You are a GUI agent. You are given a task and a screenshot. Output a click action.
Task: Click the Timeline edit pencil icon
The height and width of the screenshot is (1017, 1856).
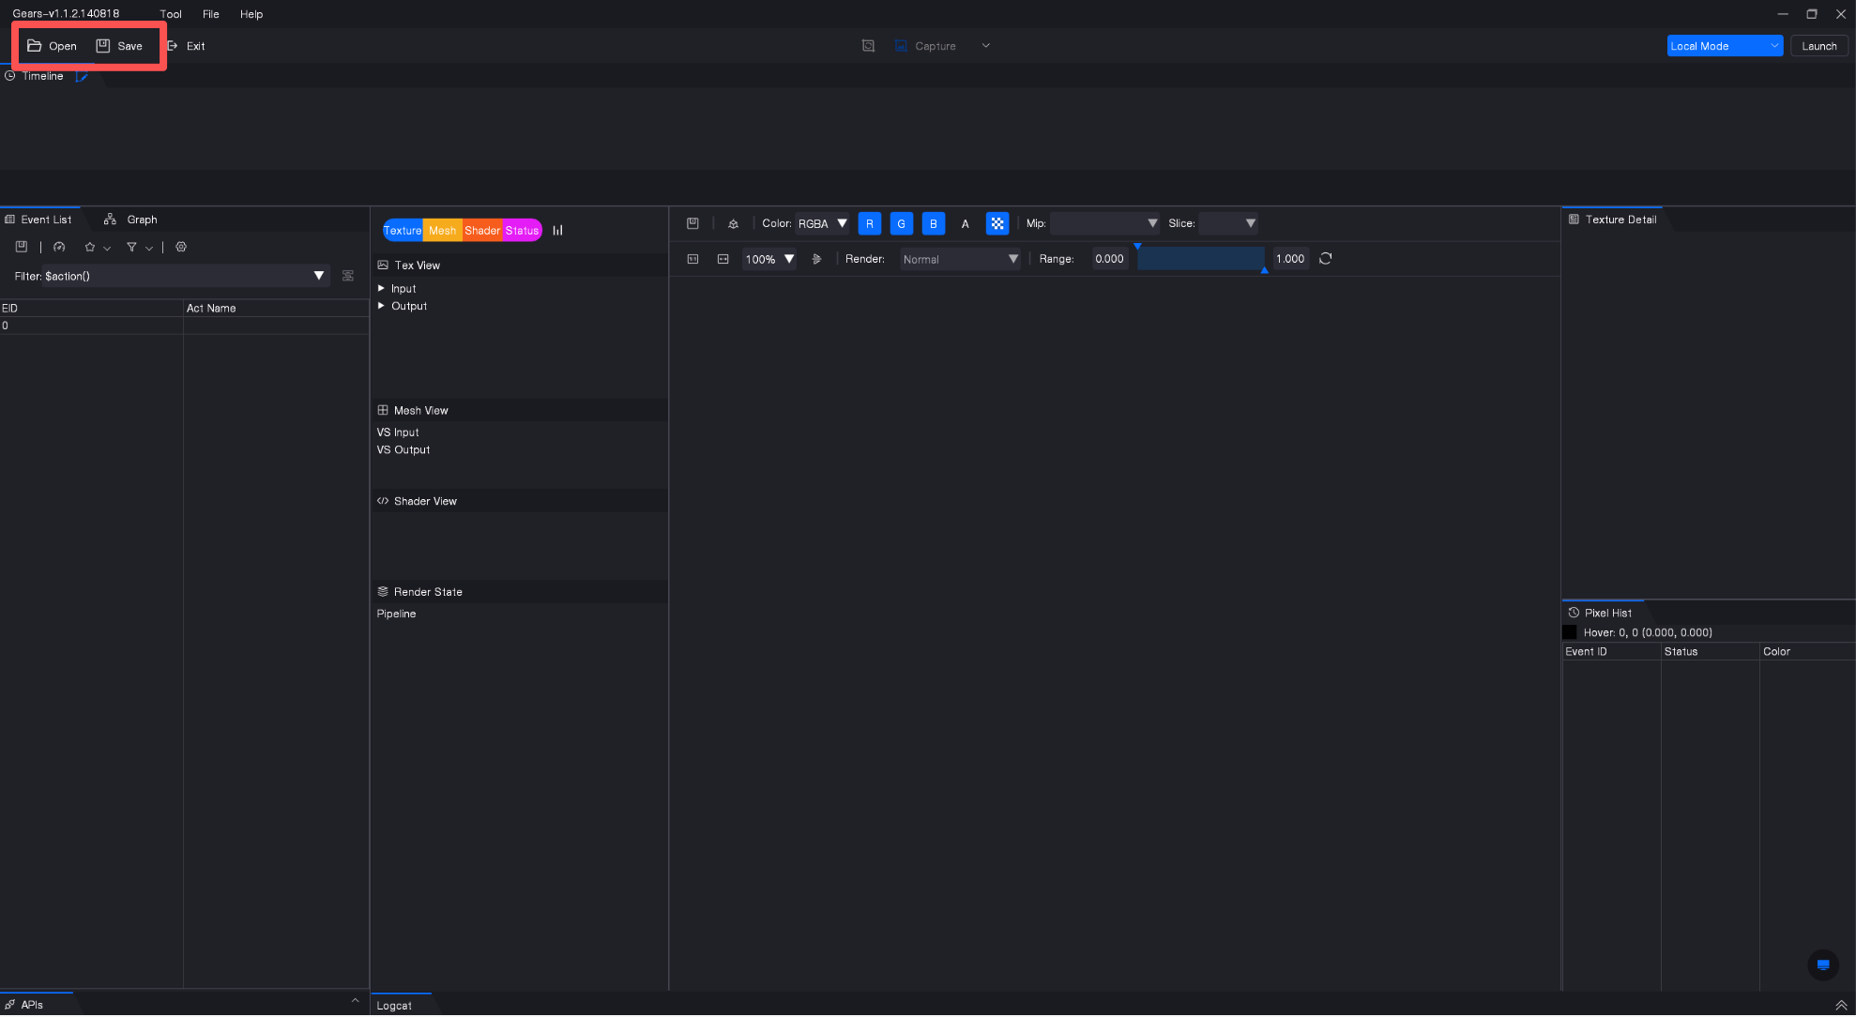pos(82,76)
